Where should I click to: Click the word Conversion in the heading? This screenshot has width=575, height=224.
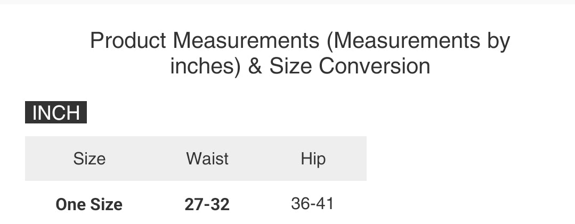coord(375,67)
